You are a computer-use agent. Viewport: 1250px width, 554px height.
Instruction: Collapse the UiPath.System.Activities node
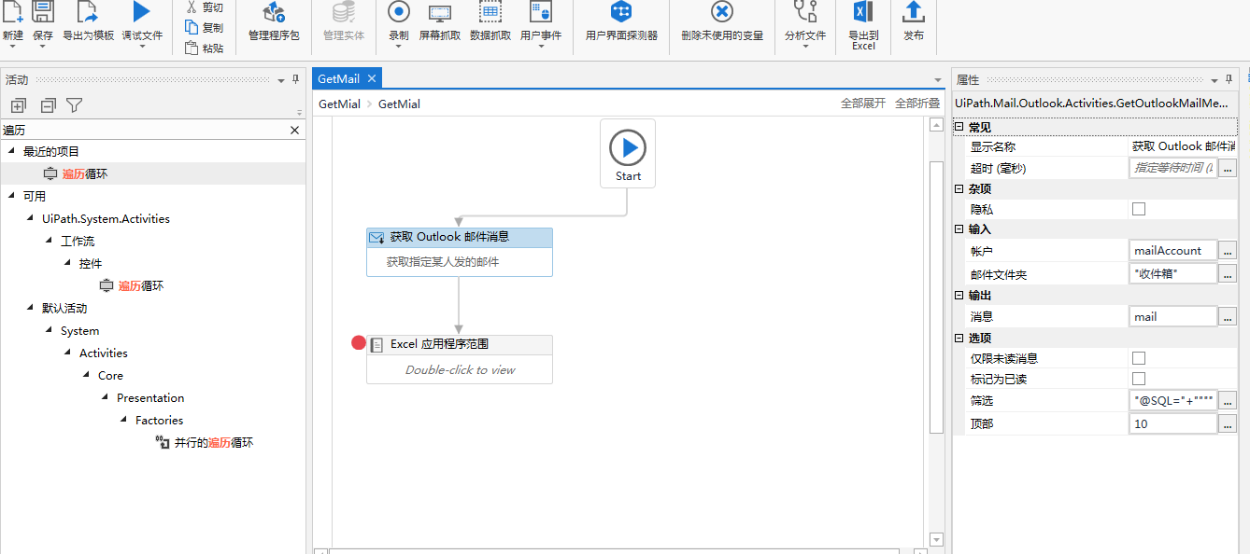pyautogui.click(x=31, y=218)
